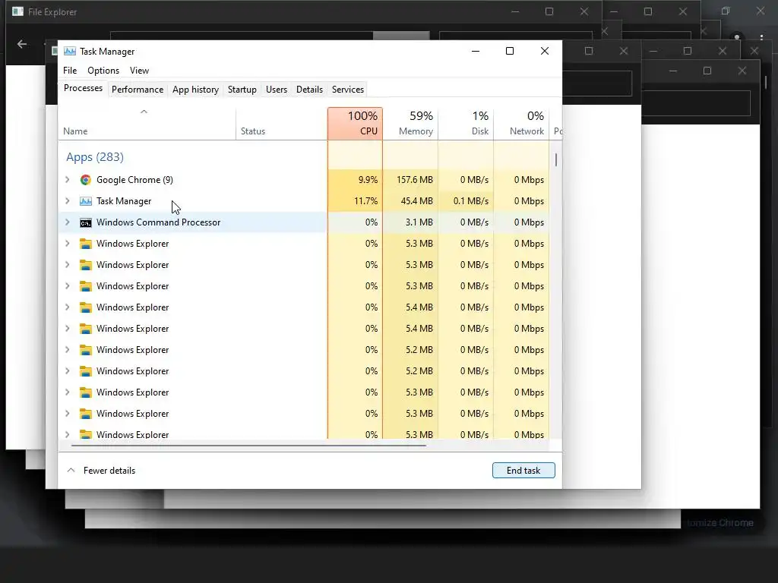The width and height of the screenshot is (778, 583).
Task: Expand the Windows Command Processor row
Action: [x=68, y=222]
